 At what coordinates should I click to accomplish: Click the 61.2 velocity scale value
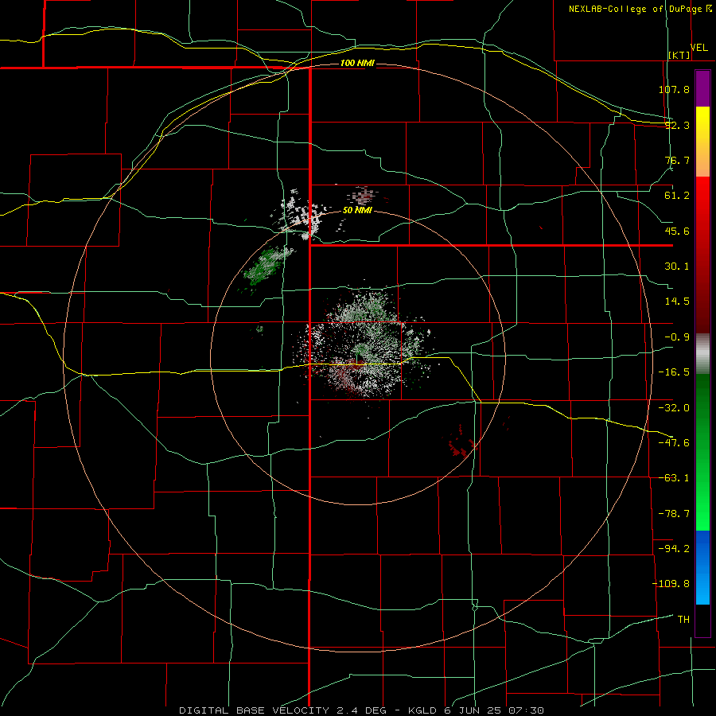pos(677,196)
